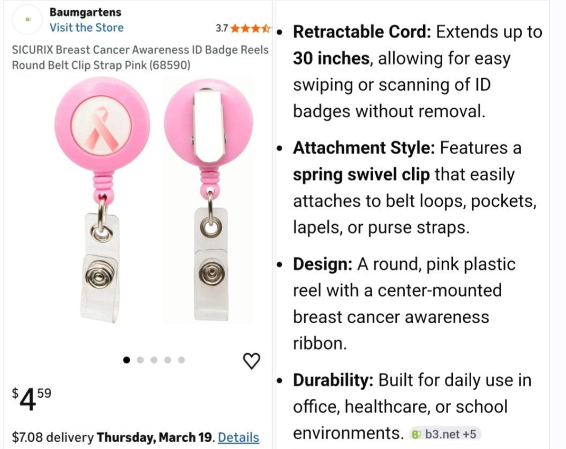Select the Retractable Cord heading
Viewport: 566px width, 449px height.
[x=362, y=32]
